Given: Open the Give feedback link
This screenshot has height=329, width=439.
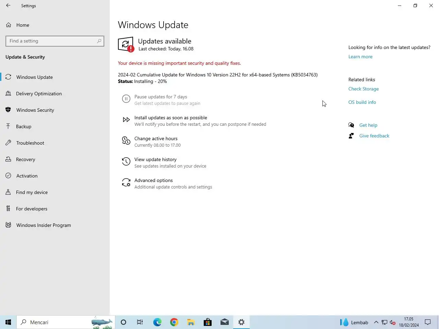Looking at the screenshot, I should [374, 136].
